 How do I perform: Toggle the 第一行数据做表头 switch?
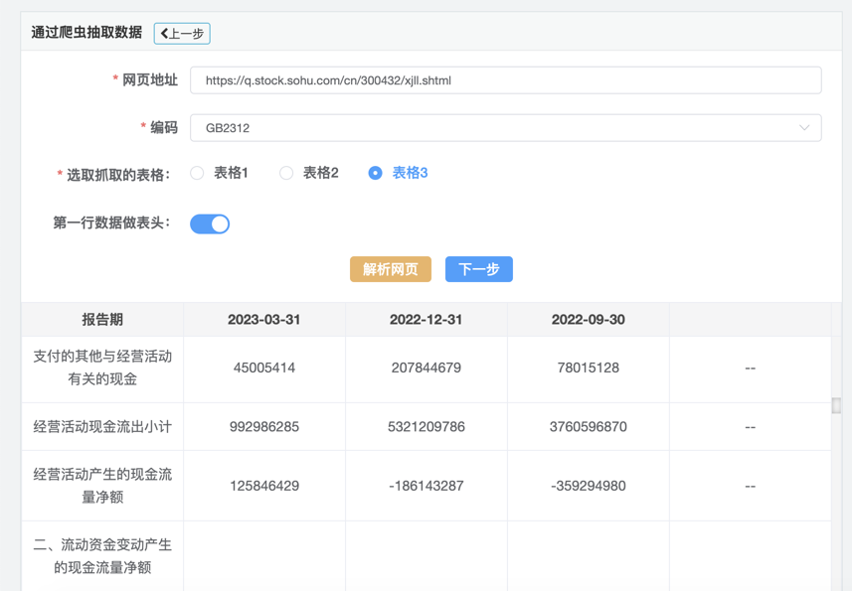210,223
